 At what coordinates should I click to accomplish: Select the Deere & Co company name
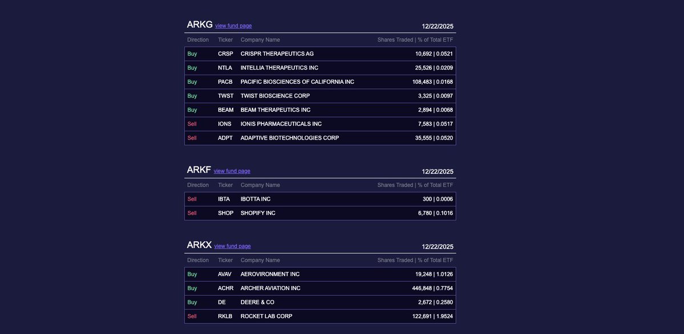(257, 302)
